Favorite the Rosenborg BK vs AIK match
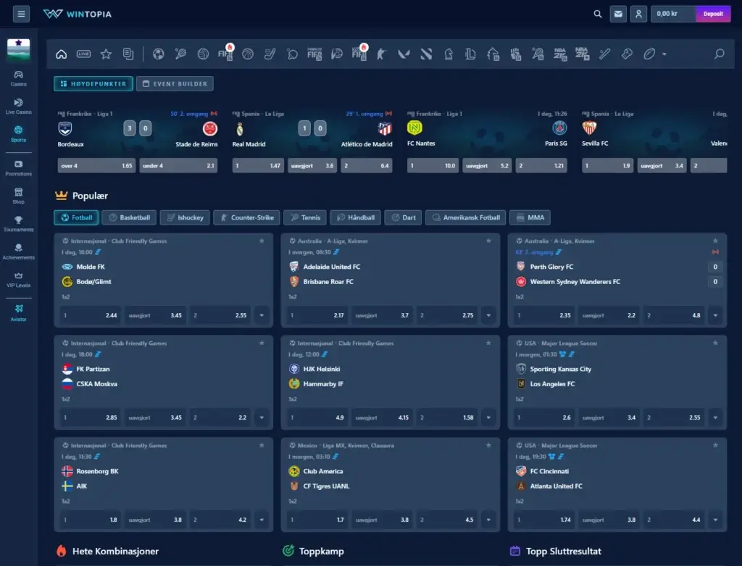Screen dimensions: 742x566 pos(262,445)
